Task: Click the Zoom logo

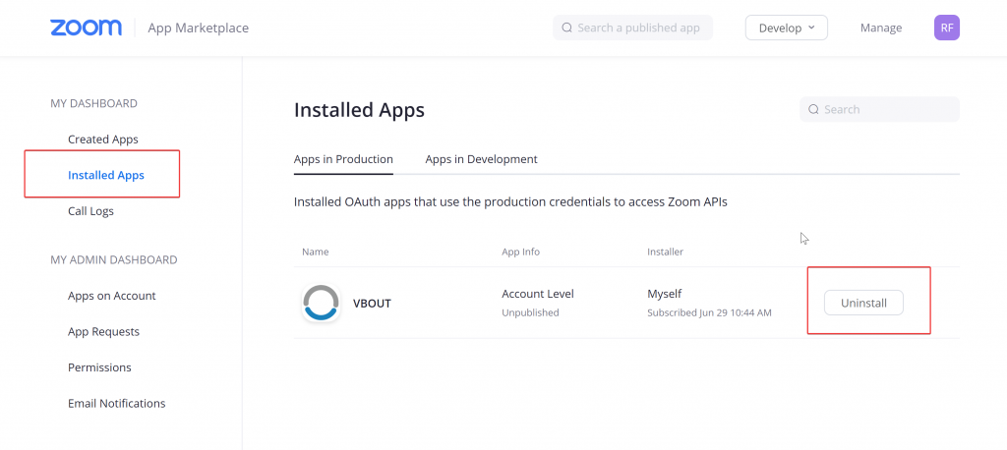Action: (x=87, y=28)
